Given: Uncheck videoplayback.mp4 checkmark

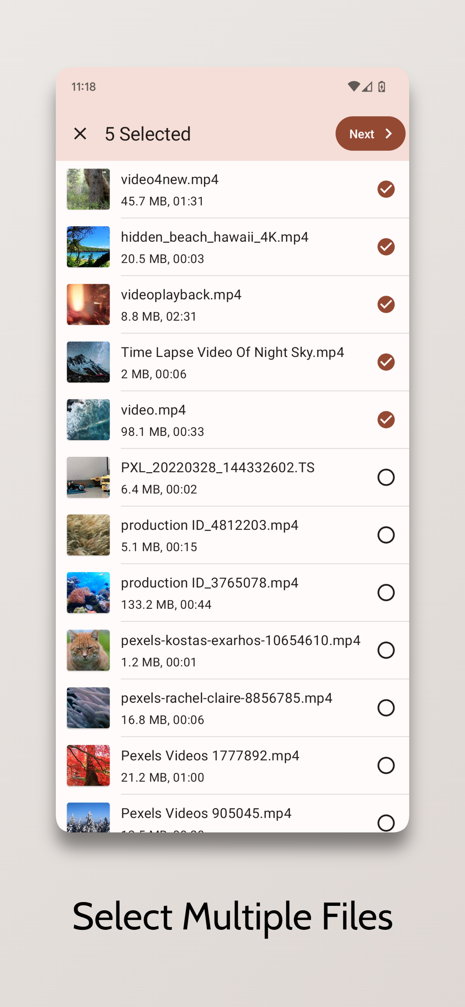Looking at the screenshot, I should [x=386, y=305].
